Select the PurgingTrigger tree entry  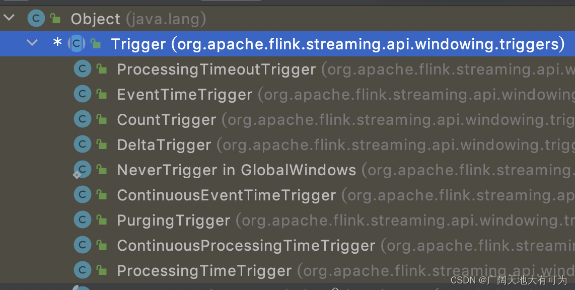pos(173,220)
